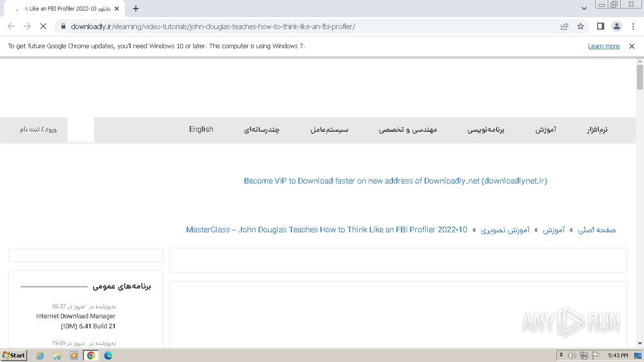Open the 5:43 PM taskbar clock

pos(618,355)
